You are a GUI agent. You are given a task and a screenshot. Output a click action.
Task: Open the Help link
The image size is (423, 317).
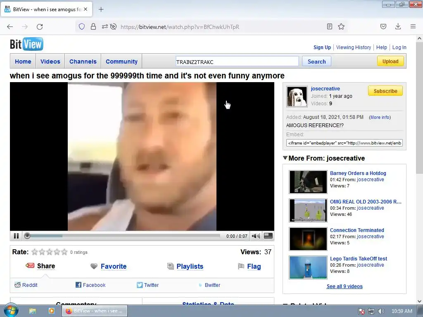point(381,47)
